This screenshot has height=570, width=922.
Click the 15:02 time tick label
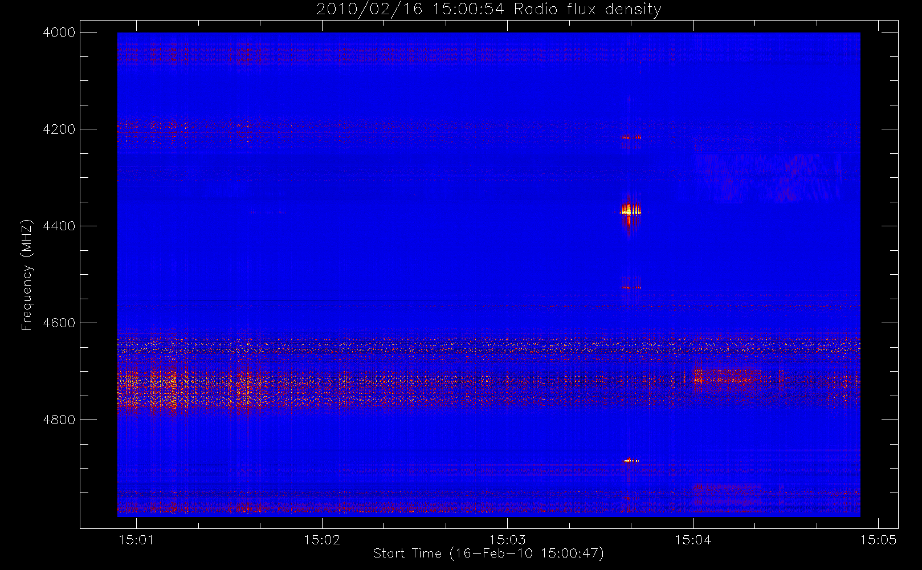click(x=322, y=540)
